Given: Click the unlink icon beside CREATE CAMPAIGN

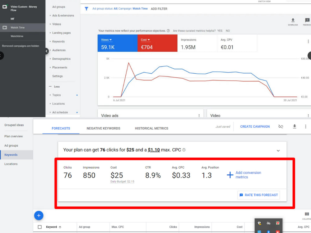Looking at the screenshot, I should pyautogui.click(x=281, y=126).
